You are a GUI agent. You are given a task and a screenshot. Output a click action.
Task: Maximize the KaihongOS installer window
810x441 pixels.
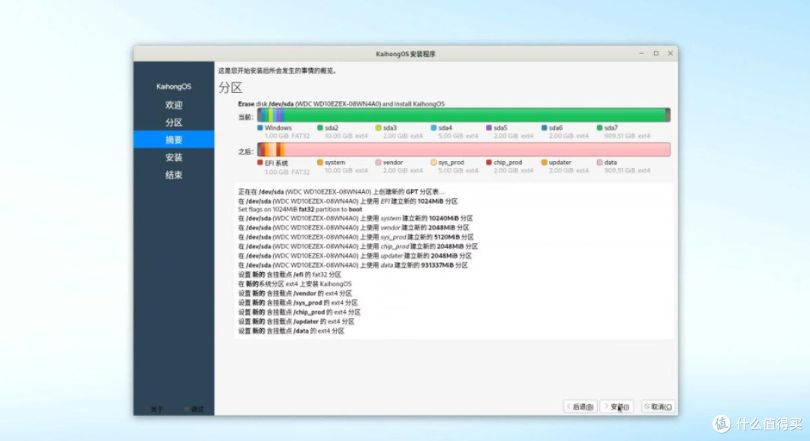click(x=656, y=53)
